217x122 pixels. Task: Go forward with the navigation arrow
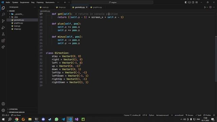point(69,2)
